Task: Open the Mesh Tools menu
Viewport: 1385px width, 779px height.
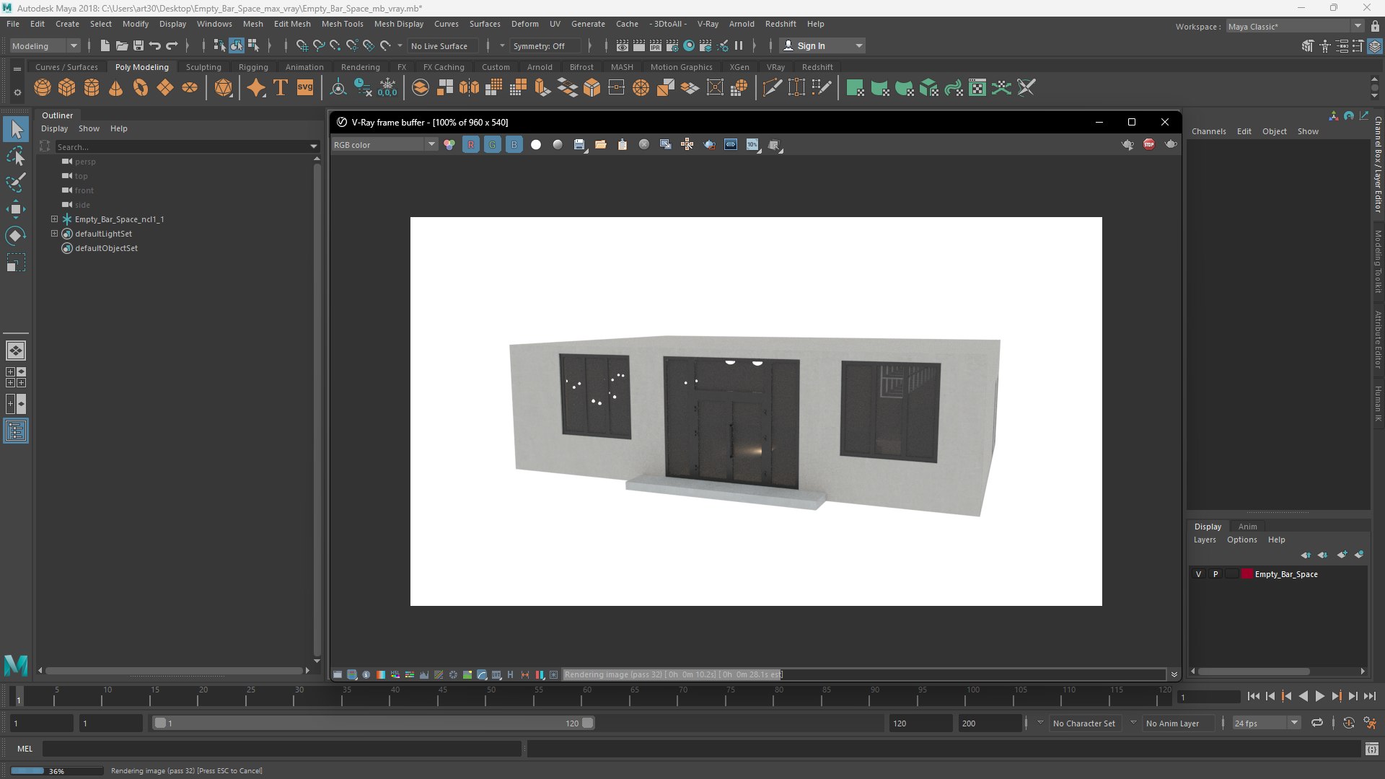Action: tap(342, 24)
